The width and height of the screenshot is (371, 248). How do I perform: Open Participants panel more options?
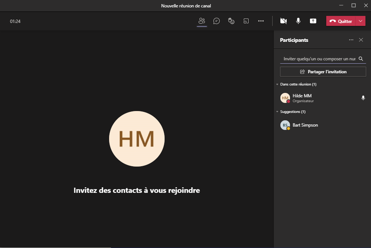[351, 40]
